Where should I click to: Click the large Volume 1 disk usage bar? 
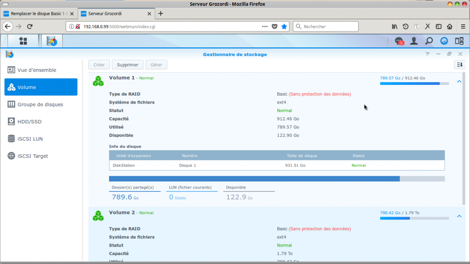pyautogui.click(x=277, y=179)
